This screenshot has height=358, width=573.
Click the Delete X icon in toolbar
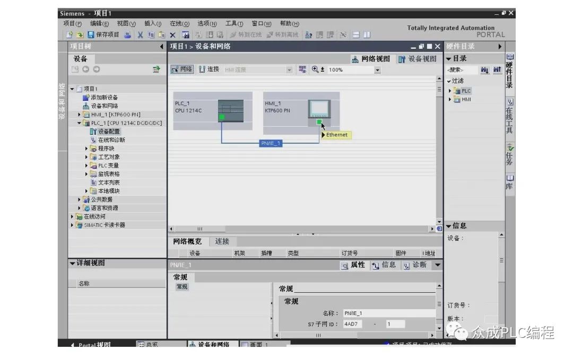coord(172,35)
